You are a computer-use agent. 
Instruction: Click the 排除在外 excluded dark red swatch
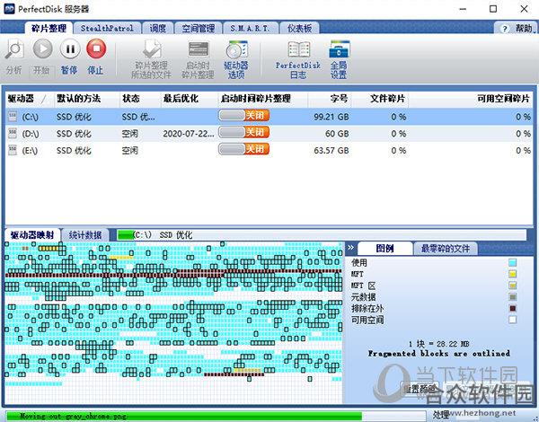click(x=512, y=308)
